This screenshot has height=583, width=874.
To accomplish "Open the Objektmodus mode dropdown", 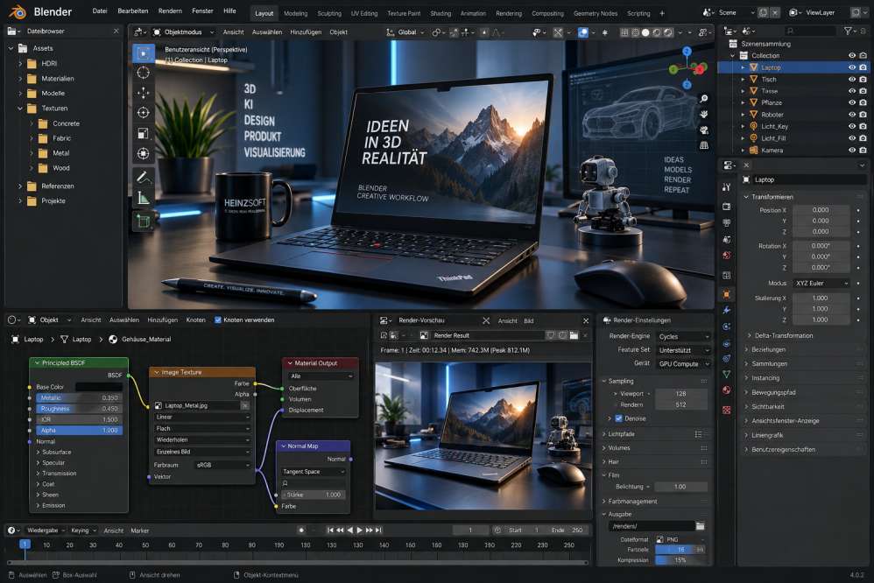I will coord(184,32).
